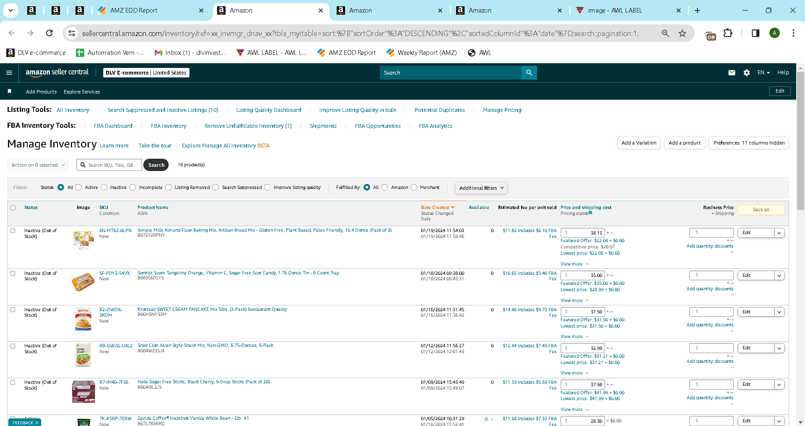Click the Take the tour link
The height and width of the screenshot is (426, 805).
(x=155, y=146)
